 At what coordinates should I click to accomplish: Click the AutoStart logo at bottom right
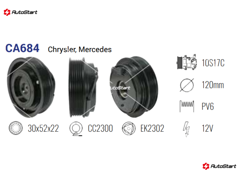(x=219, y=166)
